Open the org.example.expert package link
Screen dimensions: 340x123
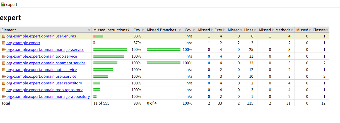coord(23,43)
